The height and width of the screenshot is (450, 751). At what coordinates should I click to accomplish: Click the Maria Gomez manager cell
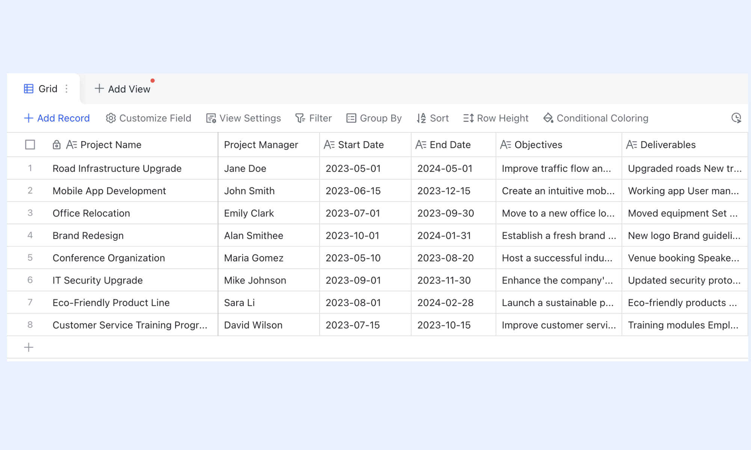pos(269,258)
